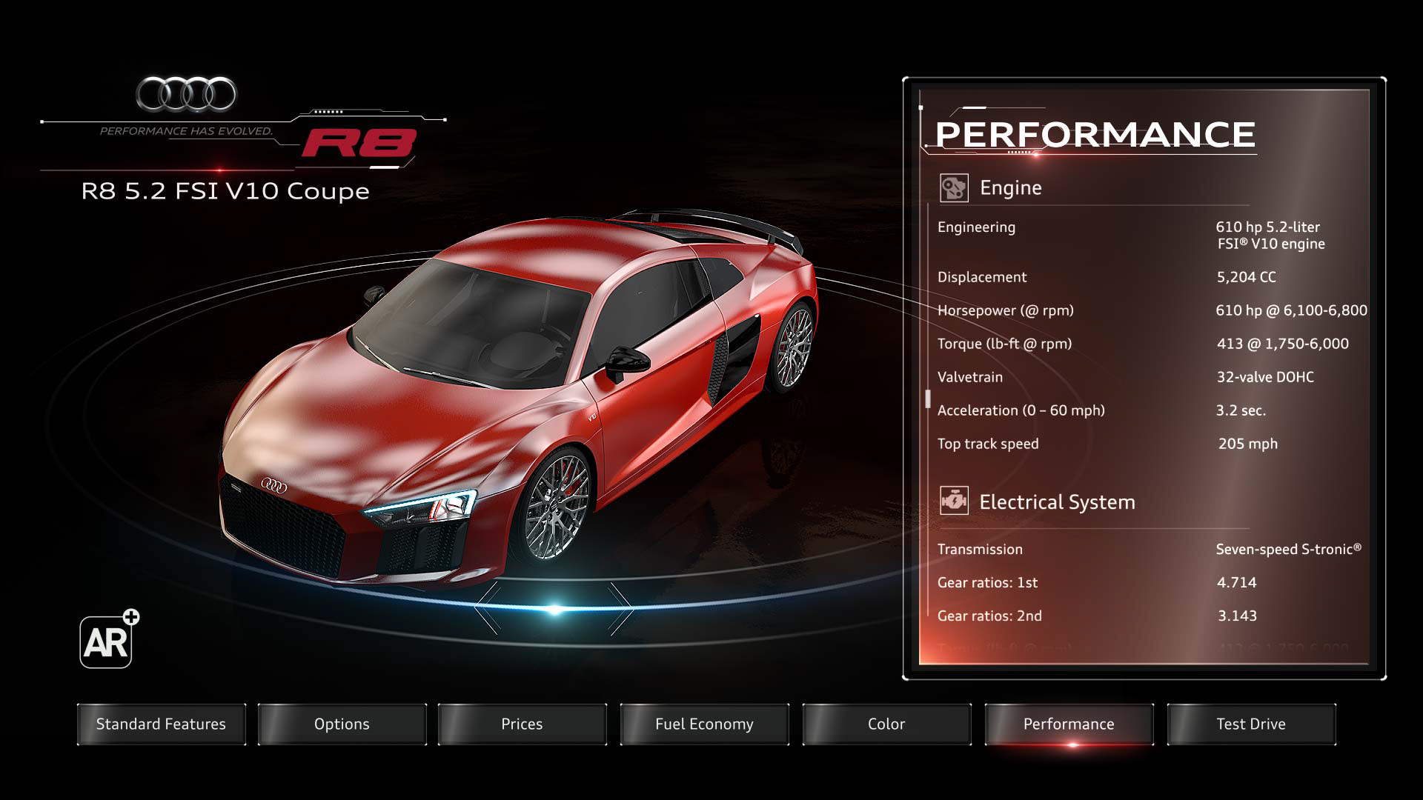
Task: Click the Transmission row label
Action: coord(980,550)
